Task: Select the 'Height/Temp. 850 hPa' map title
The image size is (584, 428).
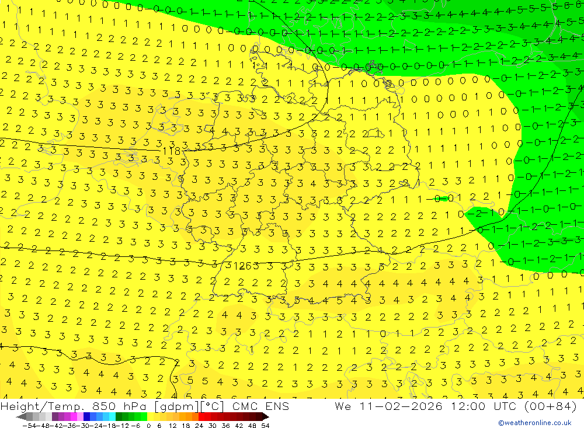Action: tap(75, 406)
